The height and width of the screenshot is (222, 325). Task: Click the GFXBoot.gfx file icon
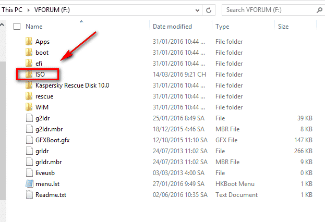click(29, 140)
